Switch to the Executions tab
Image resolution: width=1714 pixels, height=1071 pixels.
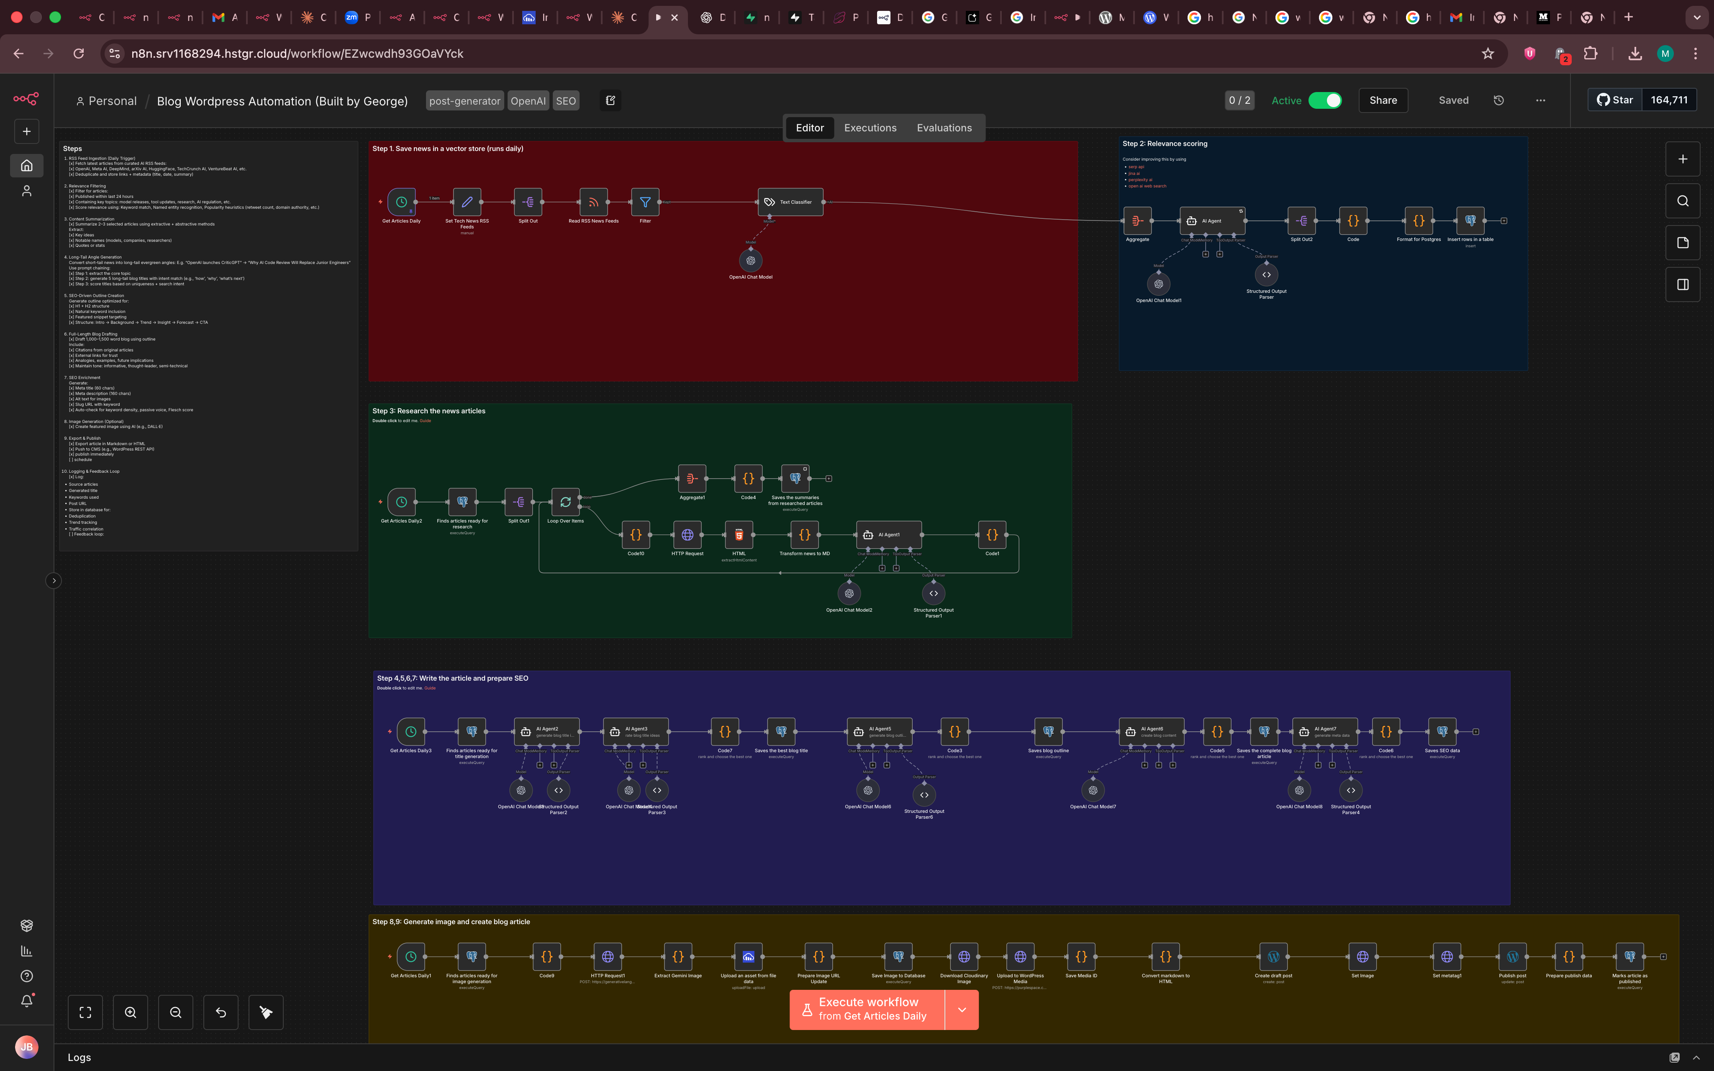point(870,128)
